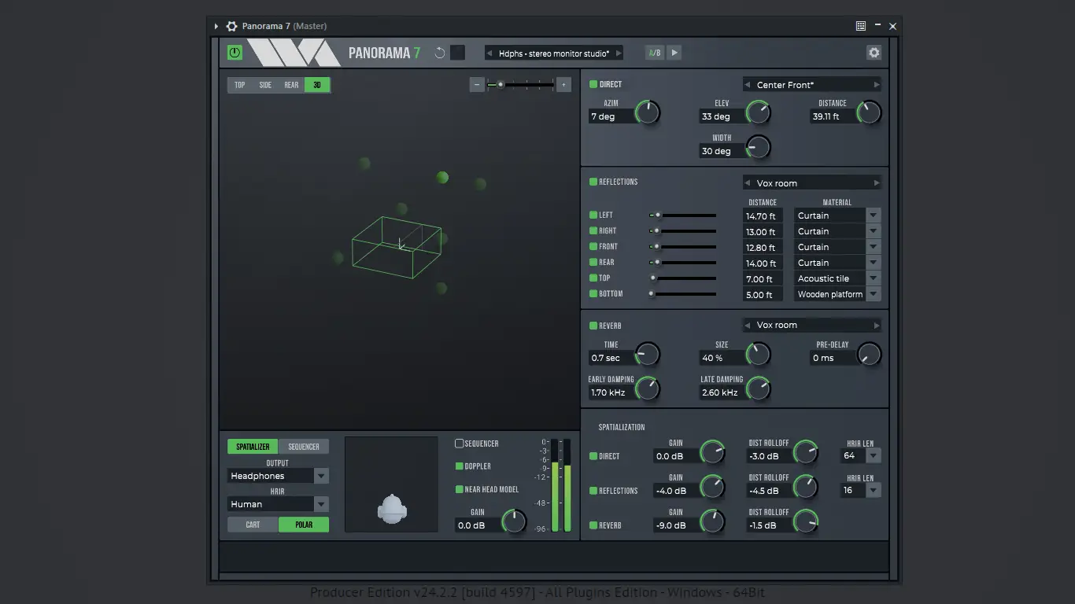Click the reset icon beside PANORAMA 7 title
Image resolution: width=1075 pixels, height=604 pixels.
click(438, 52)
